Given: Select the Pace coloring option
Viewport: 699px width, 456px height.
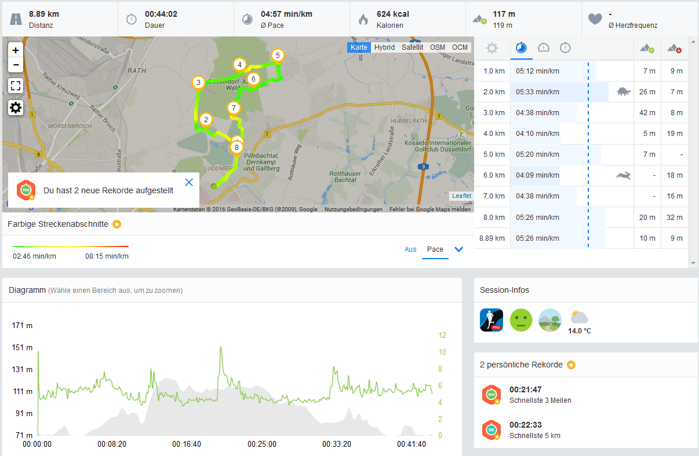Looking at the screenshot, I should pyautogui.click(x=435, y=249).
